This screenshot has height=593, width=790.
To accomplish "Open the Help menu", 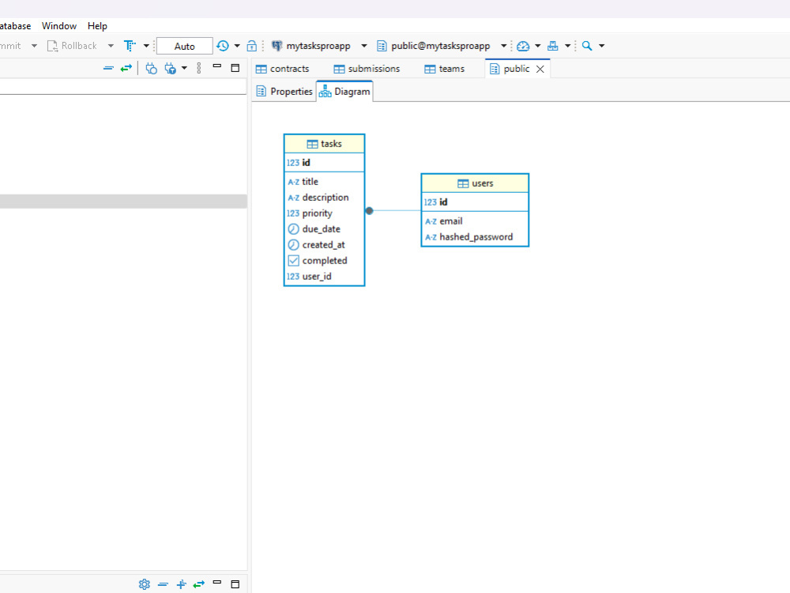I will point(97,26).
